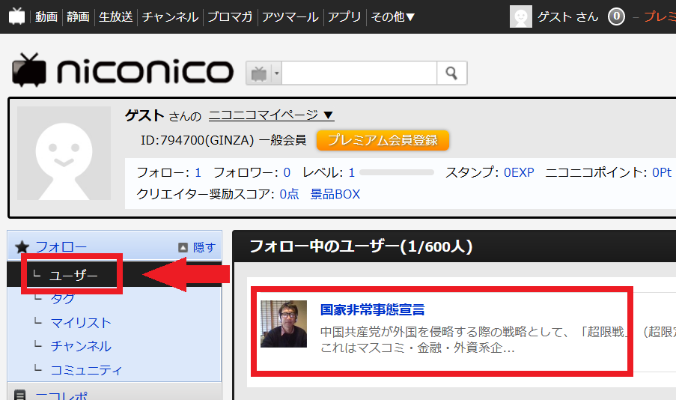Open the 景品BOX link
Viewport: 676px width, 400px height.
335,194
